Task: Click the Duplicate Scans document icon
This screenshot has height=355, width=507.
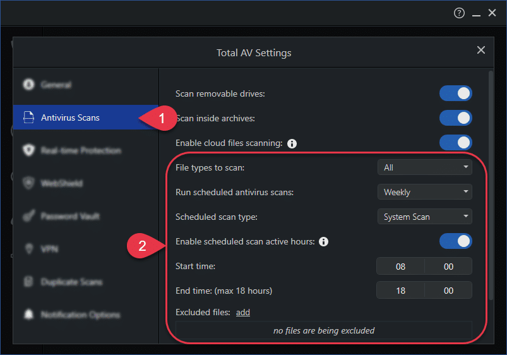Action: (x=29, y=282)
